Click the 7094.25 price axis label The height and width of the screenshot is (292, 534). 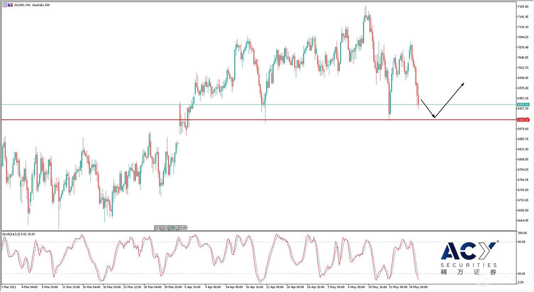coord(523,37)
